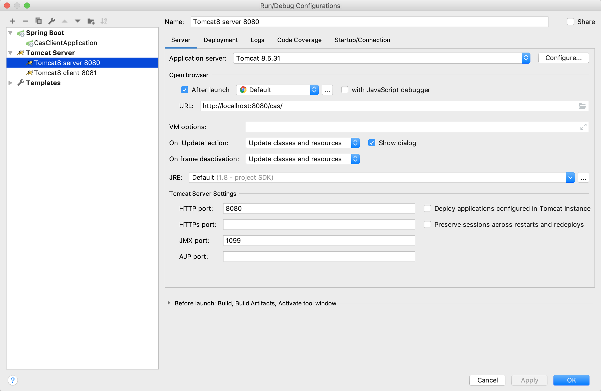Click the expand icon in VM options
The image size is (601, 391).
pos(583,127)
